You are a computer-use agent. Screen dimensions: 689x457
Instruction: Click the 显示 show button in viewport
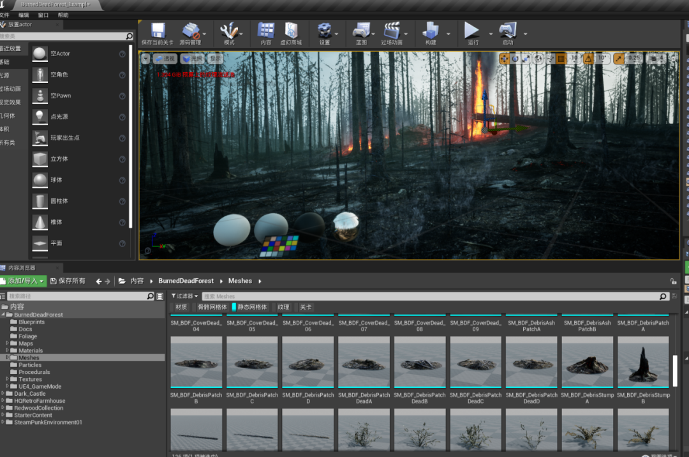tap(216, 59)
